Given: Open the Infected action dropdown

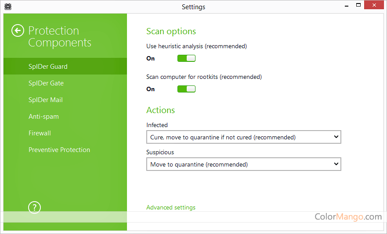Looking at the screenshot, I should pos(243,137).
